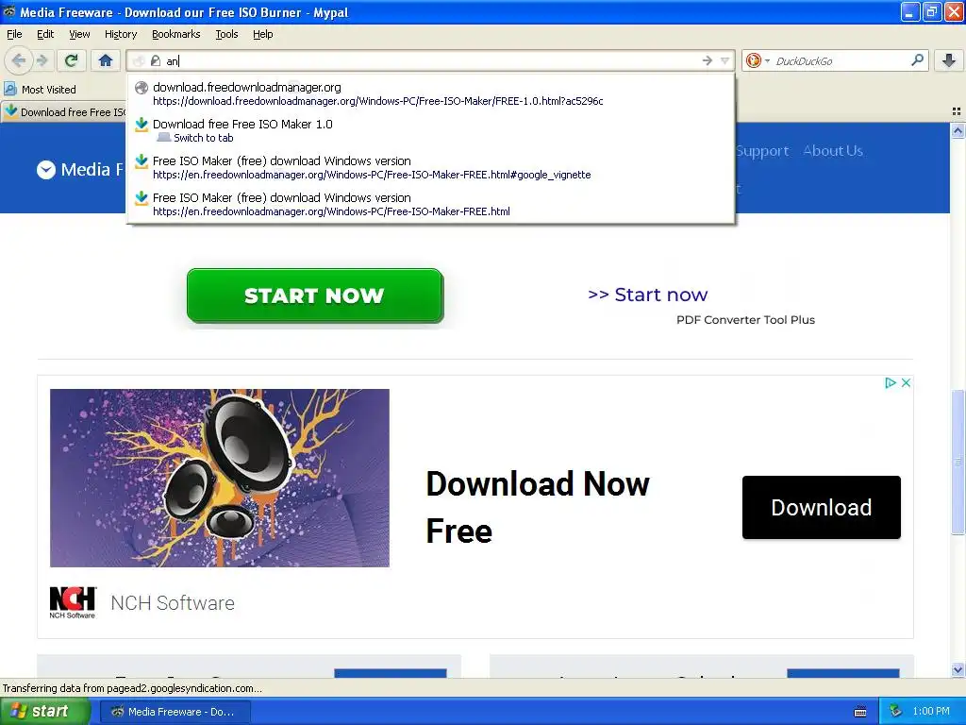
Task: Click the 'NCH Software' advertiser name
Action: click(173, 603)
